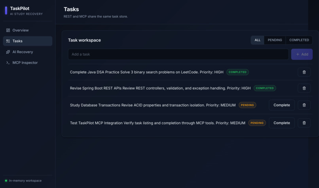The image size is (319, 188).
Task: Select the Revise Spring Boot REST APIs text
Action: click(x=160, y=88)
